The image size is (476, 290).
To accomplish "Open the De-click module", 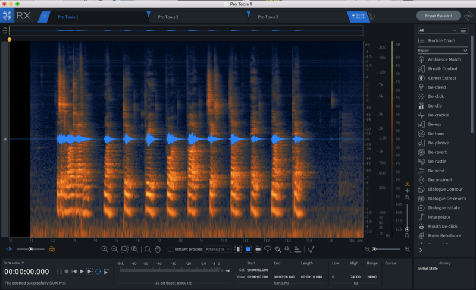I will click(x=437, y=96).
